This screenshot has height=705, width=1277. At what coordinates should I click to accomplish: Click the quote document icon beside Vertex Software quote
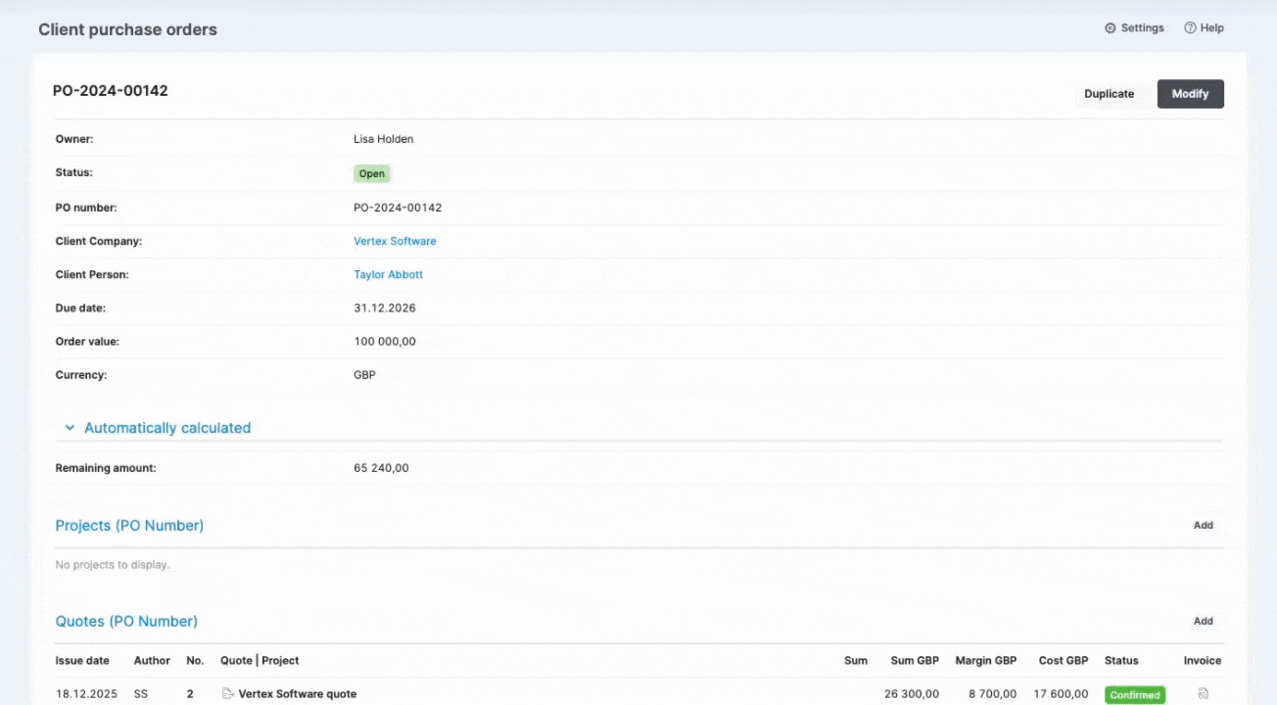click(x=227, y=694)
